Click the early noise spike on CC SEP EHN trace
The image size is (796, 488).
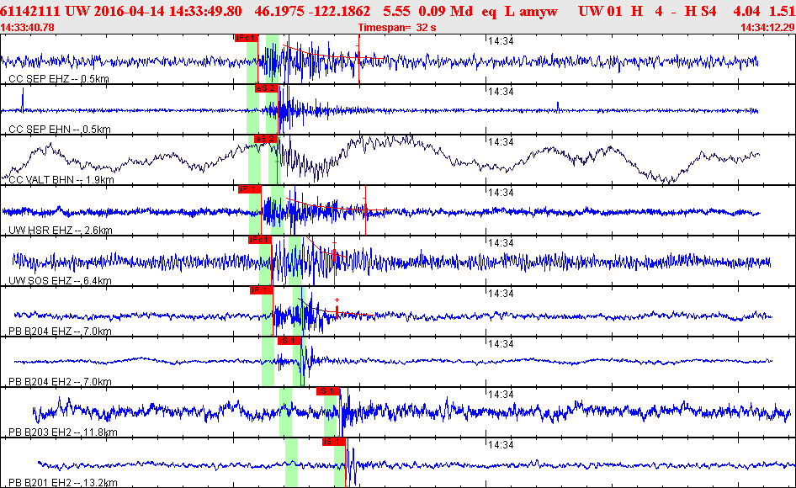(23, 101)
